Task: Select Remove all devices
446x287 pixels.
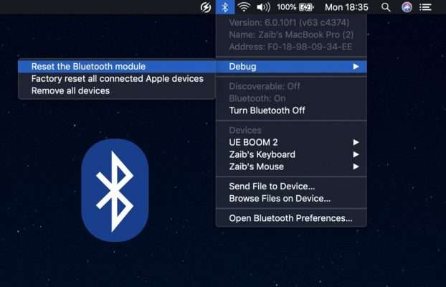Action: point(70,91)
